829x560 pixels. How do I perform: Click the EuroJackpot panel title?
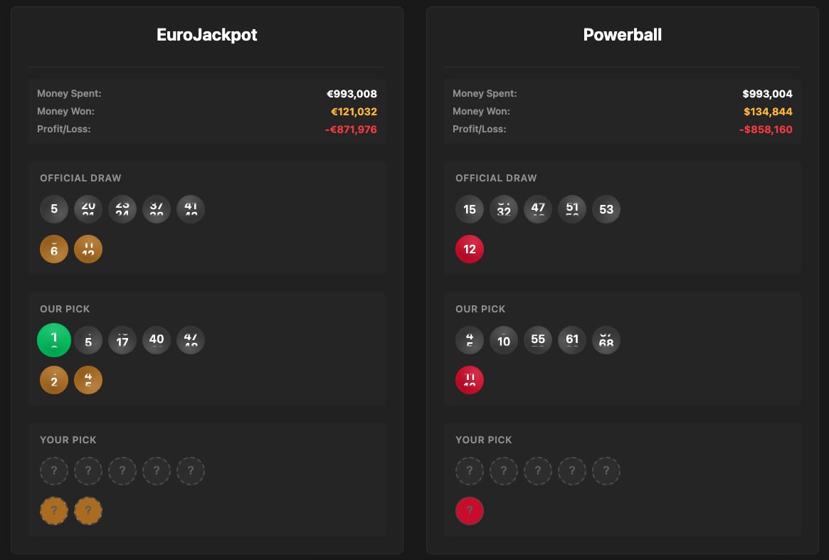(207, 35)
